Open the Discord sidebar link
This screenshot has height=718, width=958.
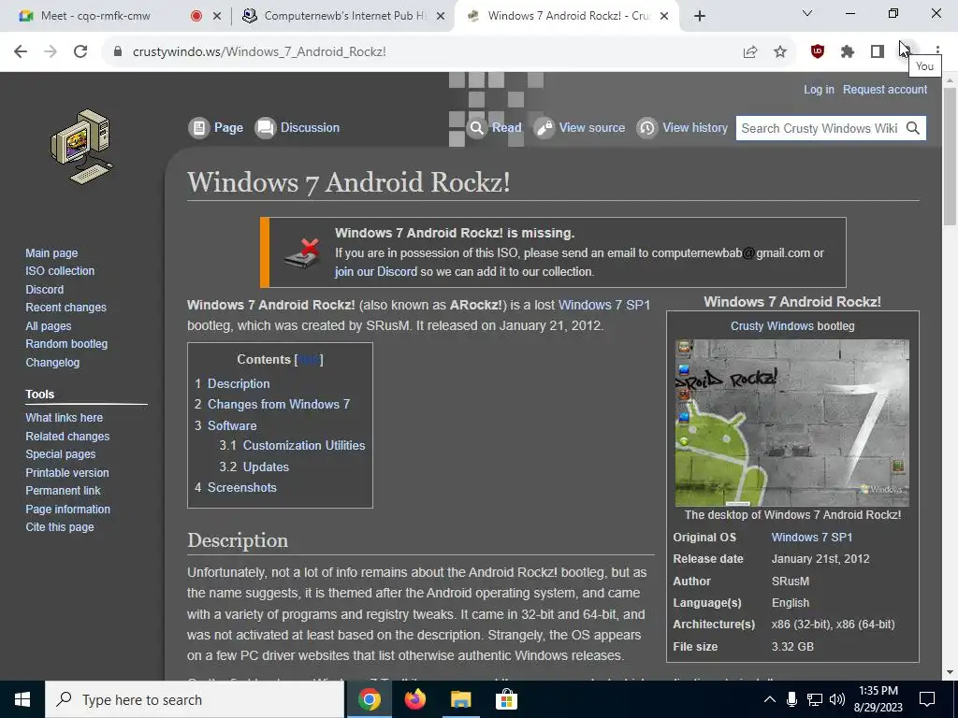pos(44,290)
